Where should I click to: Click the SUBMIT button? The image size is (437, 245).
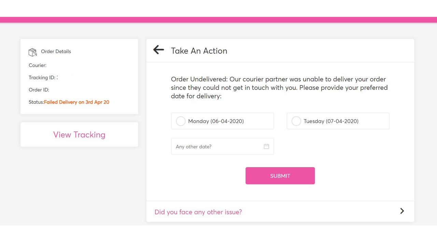(280, 176)
